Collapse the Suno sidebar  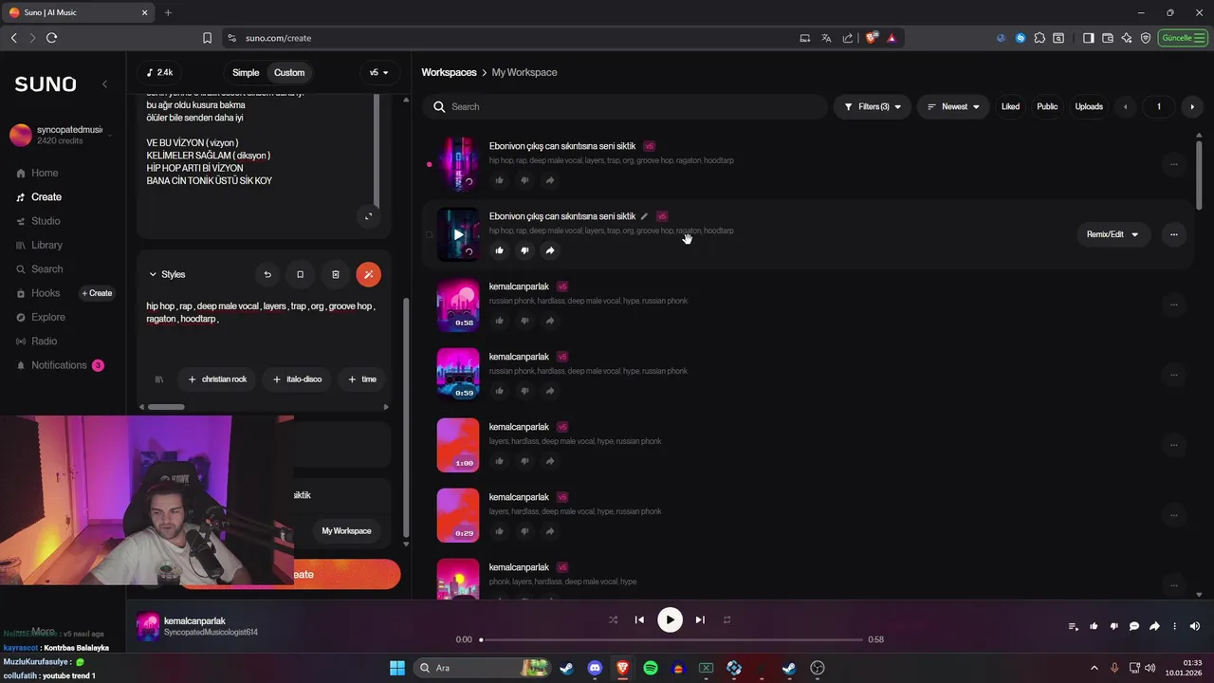tap(104, 84)
